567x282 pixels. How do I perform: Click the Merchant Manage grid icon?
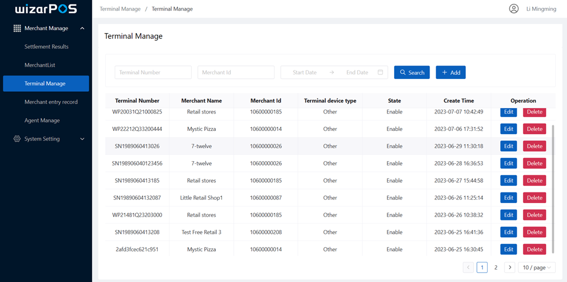click(x=17, y=29)
